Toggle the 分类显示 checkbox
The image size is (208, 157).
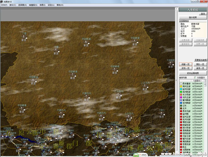195,77
